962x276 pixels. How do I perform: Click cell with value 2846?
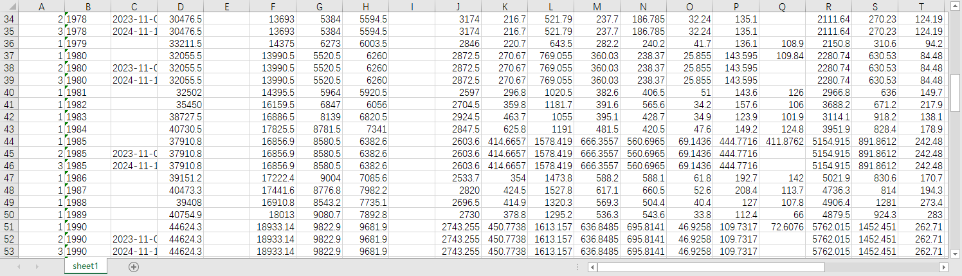[x=458, y=44]
